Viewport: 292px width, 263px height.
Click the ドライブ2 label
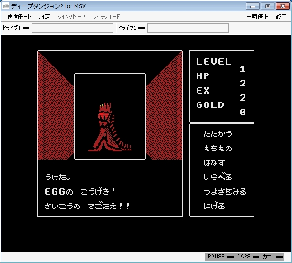pos(127,28)
